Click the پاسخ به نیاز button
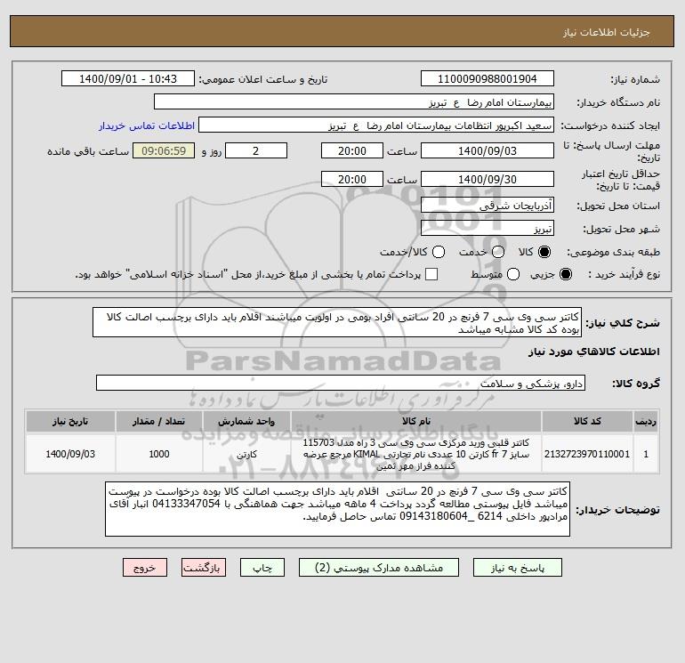 [517, 568]
